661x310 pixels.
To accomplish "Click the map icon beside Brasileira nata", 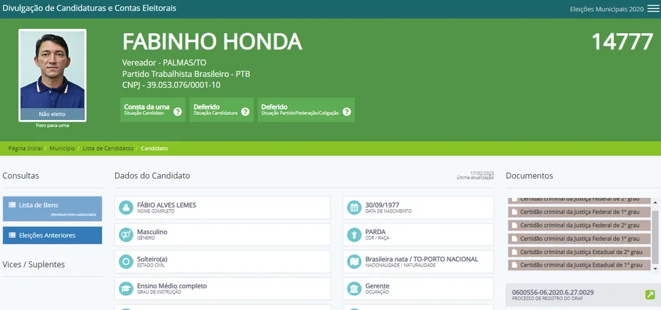I will click(x=354, y=262).
